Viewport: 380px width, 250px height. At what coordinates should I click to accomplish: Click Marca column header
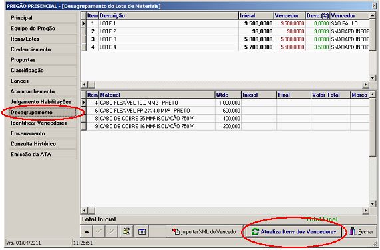(x=360, y=95)
